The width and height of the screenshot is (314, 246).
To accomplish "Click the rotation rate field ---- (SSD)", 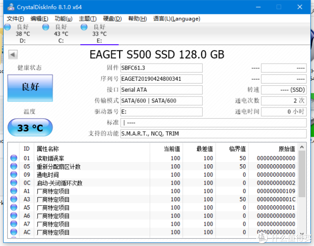I will tap(284, 90).
